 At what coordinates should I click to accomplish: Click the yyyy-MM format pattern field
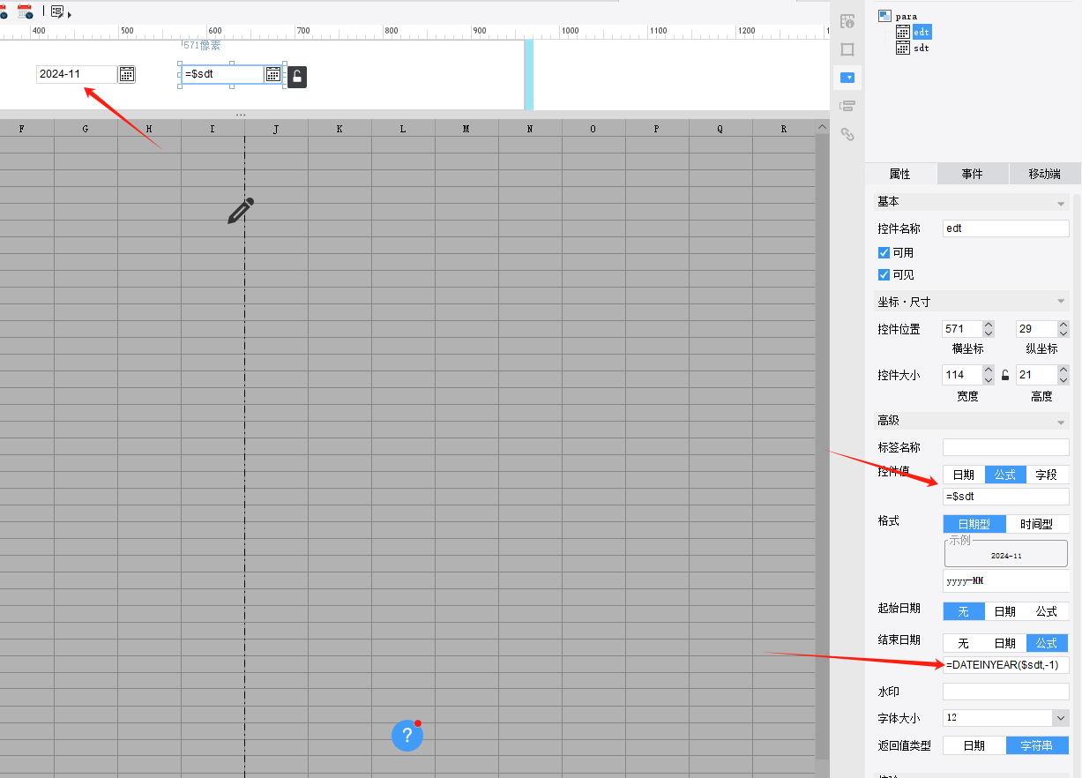[1005, 581]
